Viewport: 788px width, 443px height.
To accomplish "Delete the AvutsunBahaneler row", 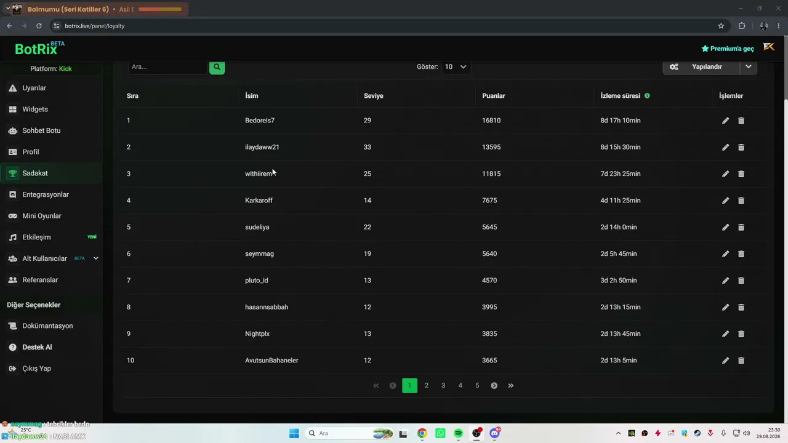I will point(741,361).
